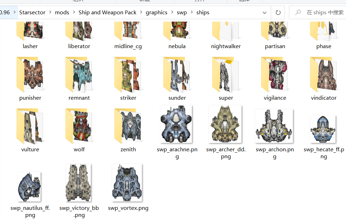
Task: Open the punisher folder
Action: [x=30, y=75]
